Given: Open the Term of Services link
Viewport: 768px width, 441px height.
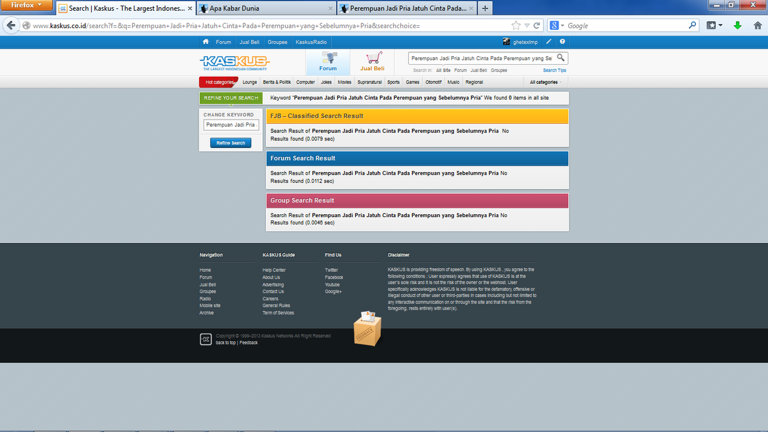Looking at the screenshot, I should [x=278, y=313].
